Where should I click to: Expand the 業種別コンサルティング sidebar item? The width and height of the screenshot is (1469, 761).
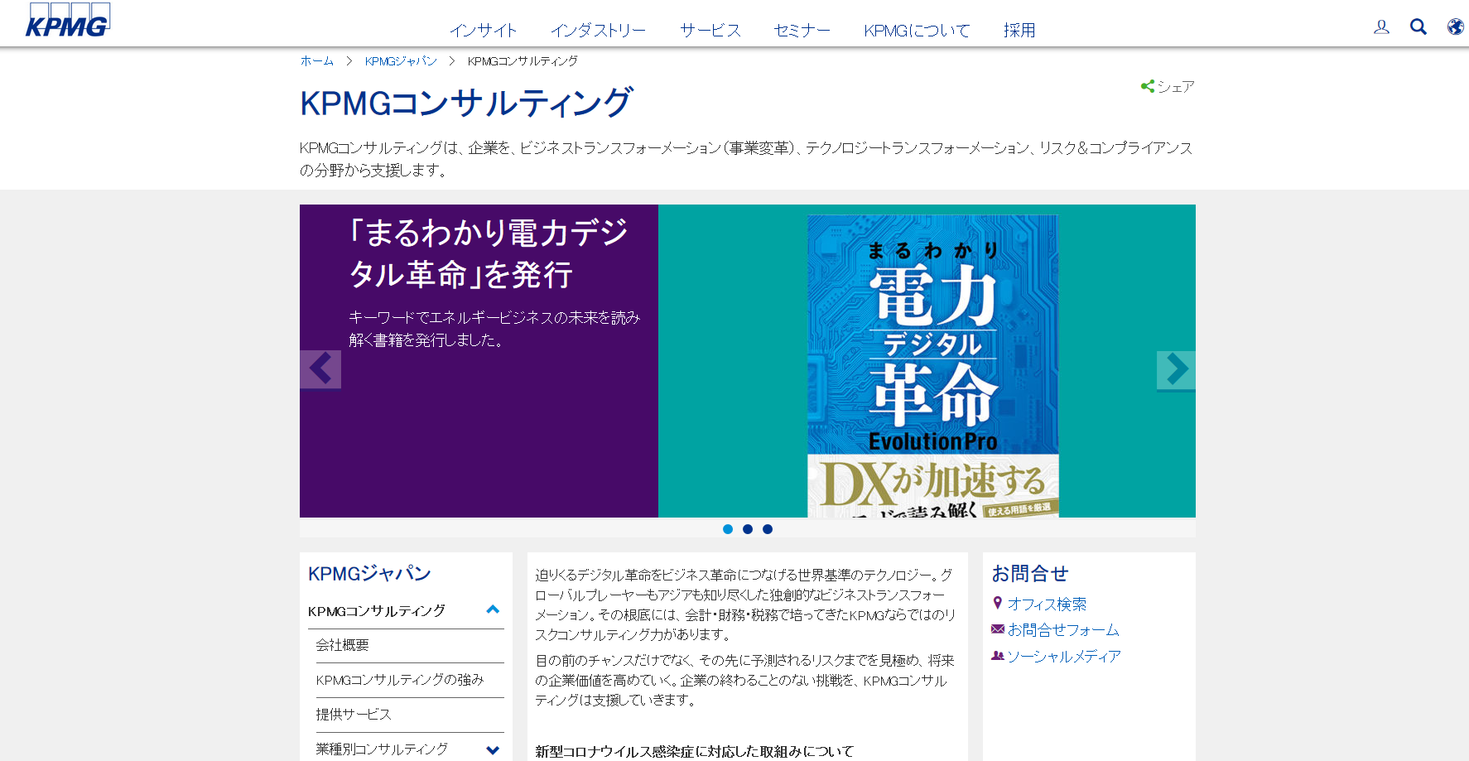[493, 750]
